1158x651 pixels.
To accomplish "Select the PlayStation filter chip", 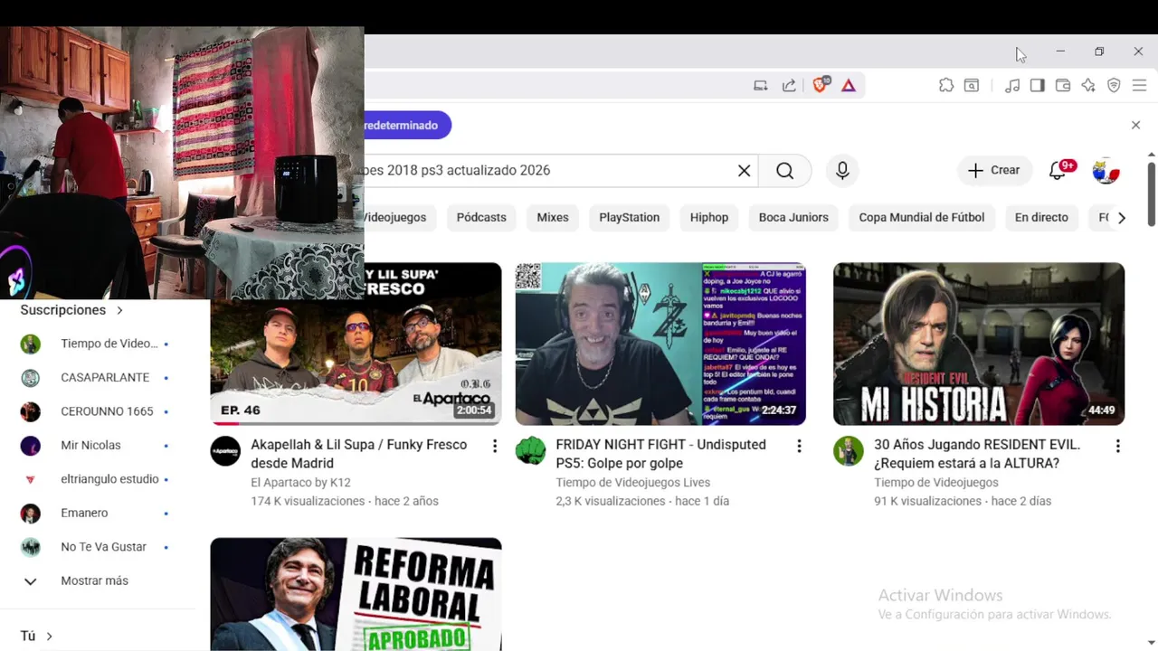I will coord(629,217).
